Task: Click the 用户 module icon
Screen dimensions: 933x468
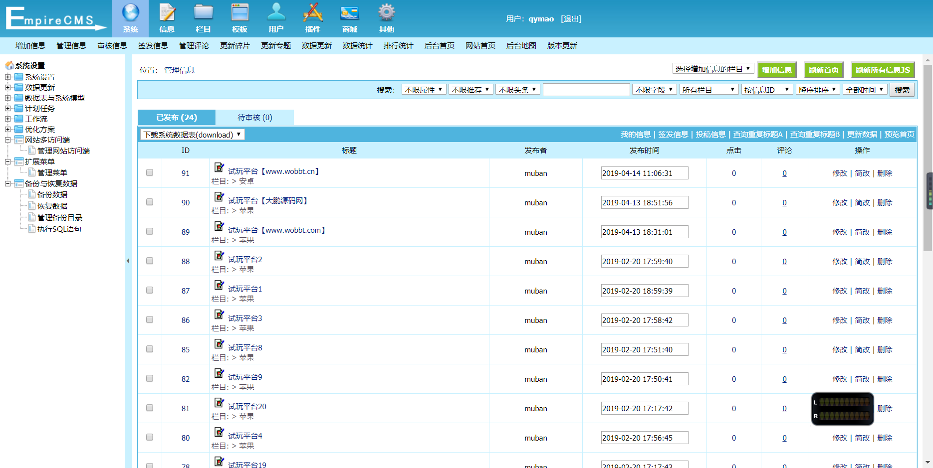Action: point(276,17)
